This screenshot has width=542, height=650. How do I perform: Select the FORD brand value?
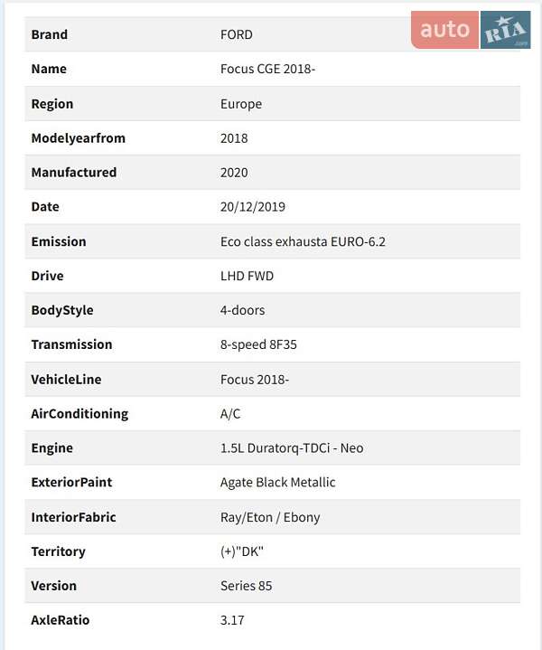(x=237, y=34)
